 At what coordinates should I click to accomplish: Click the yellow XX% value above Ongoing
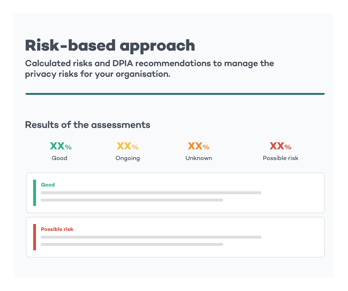[x=127, y=146]
